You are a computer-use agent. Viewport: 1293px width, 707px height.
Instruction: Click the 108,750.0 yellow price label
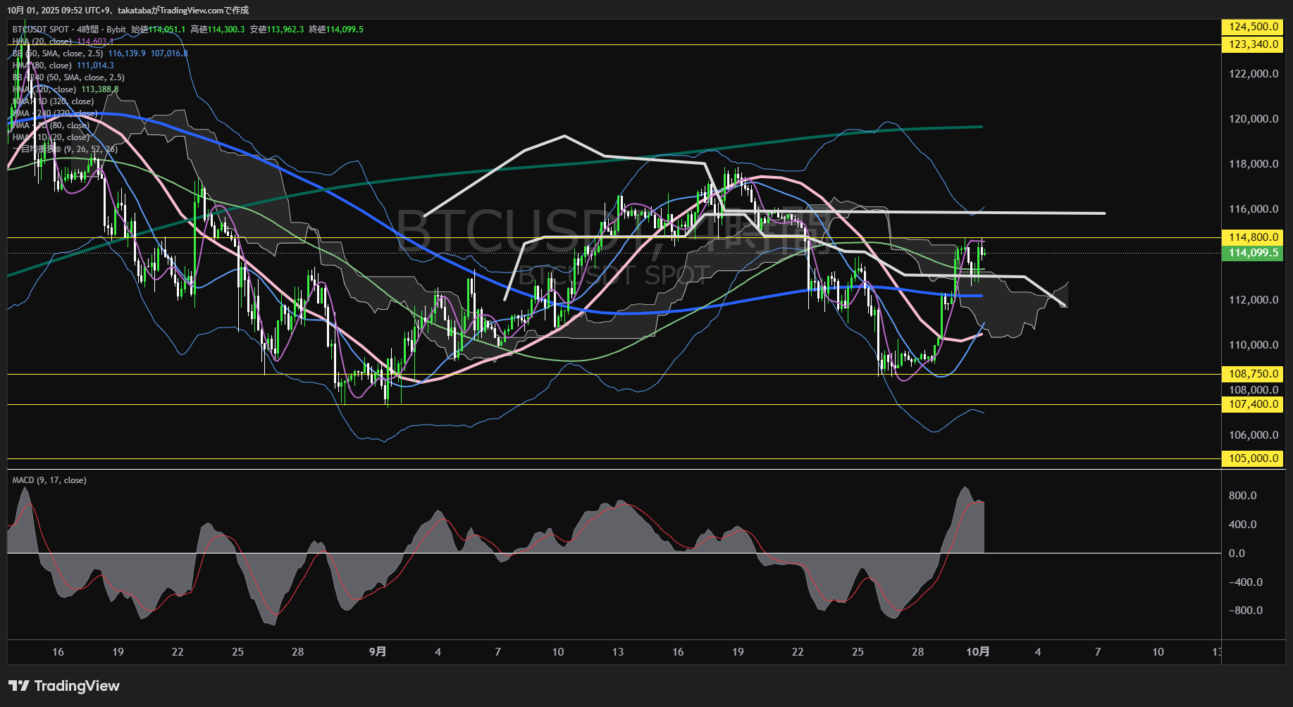coord(1252,374)
